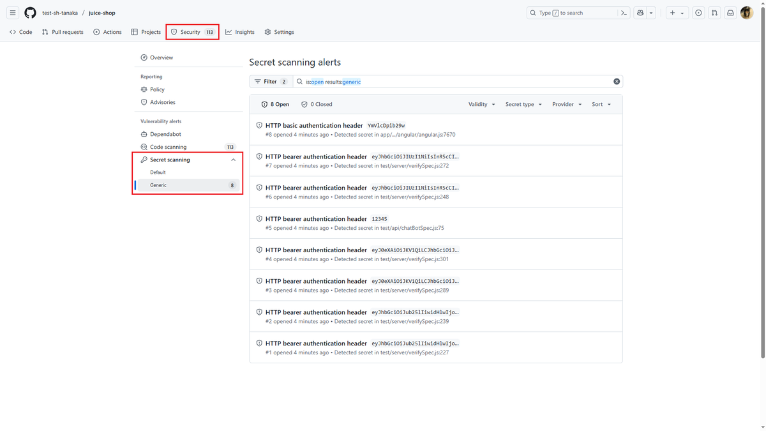
Task: Open alert #1 bearer authentication header
Action: pyautogui.click(x=316, y=344)
